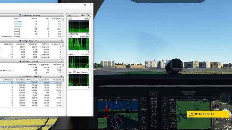Click scroll down arrow in memory list
This screenshot has width=232, height=130.
click(x=63, y=106)
